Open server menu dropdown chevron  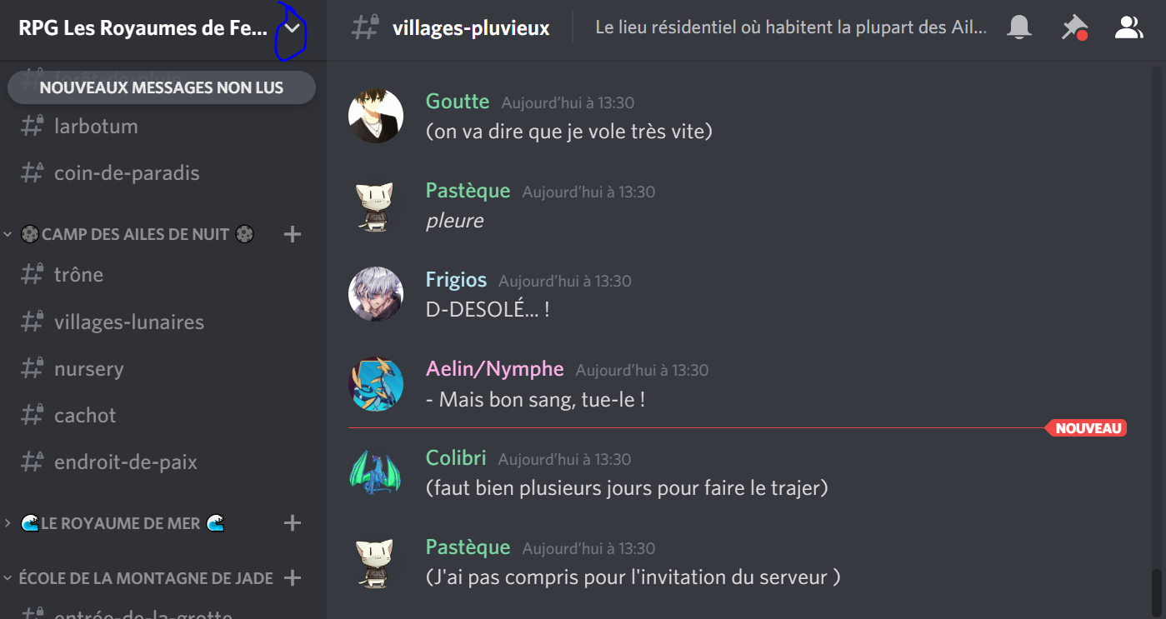[x=293, y=27]
